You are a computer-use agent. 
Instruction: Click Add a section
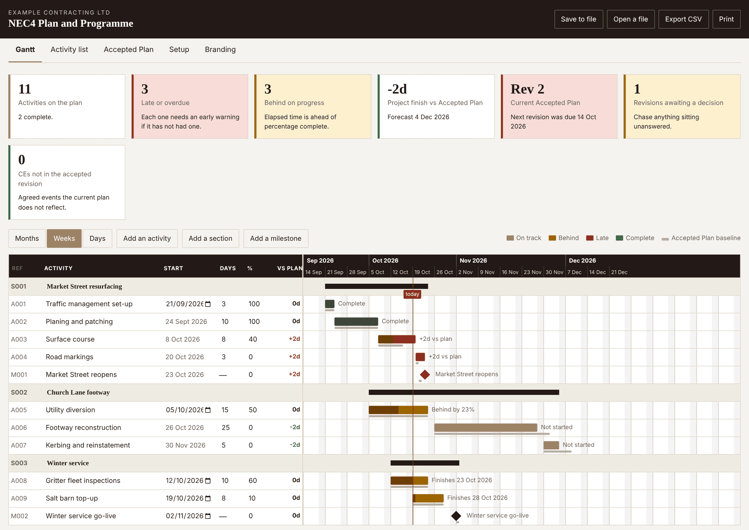[210, 238]
